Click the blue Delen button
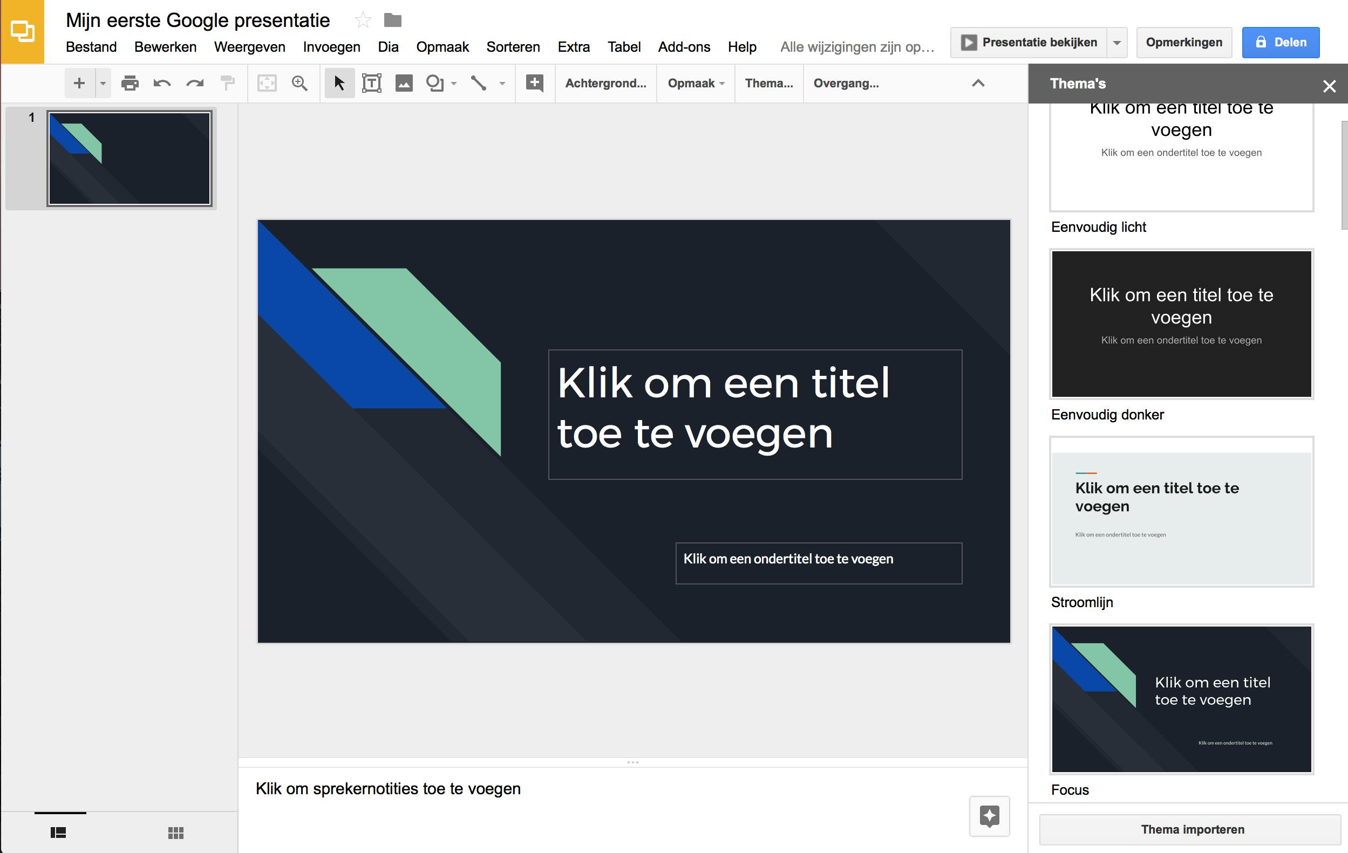The height and width of the screenshot is (853, 1348). [x=1280, y=43]
